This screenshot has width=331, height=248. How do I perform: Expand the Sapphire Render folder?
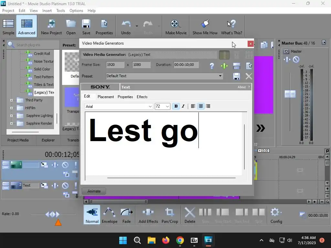[11, 124]
